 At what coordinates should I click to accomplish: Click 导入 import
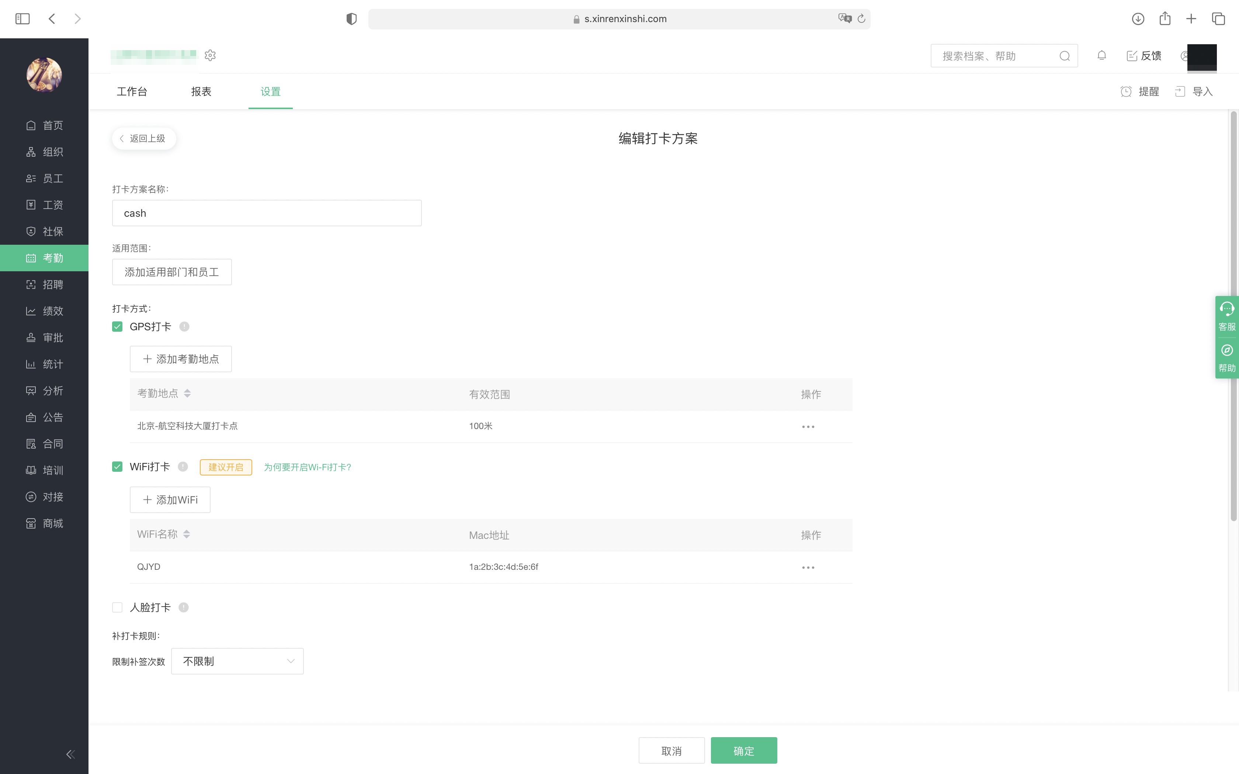[1193, 92]
